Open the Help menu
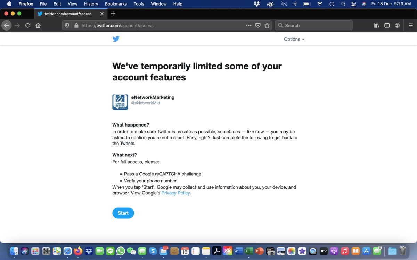Screen dimensions: 417x260 click(178, 4)
